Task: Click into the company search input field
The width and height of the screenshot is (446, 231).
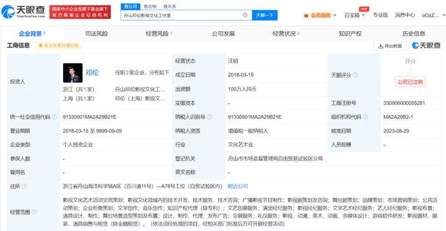Action: pos(182,15)
